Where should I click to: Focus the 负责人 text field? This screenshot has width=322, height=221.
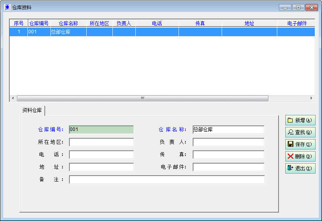(228, 142)
